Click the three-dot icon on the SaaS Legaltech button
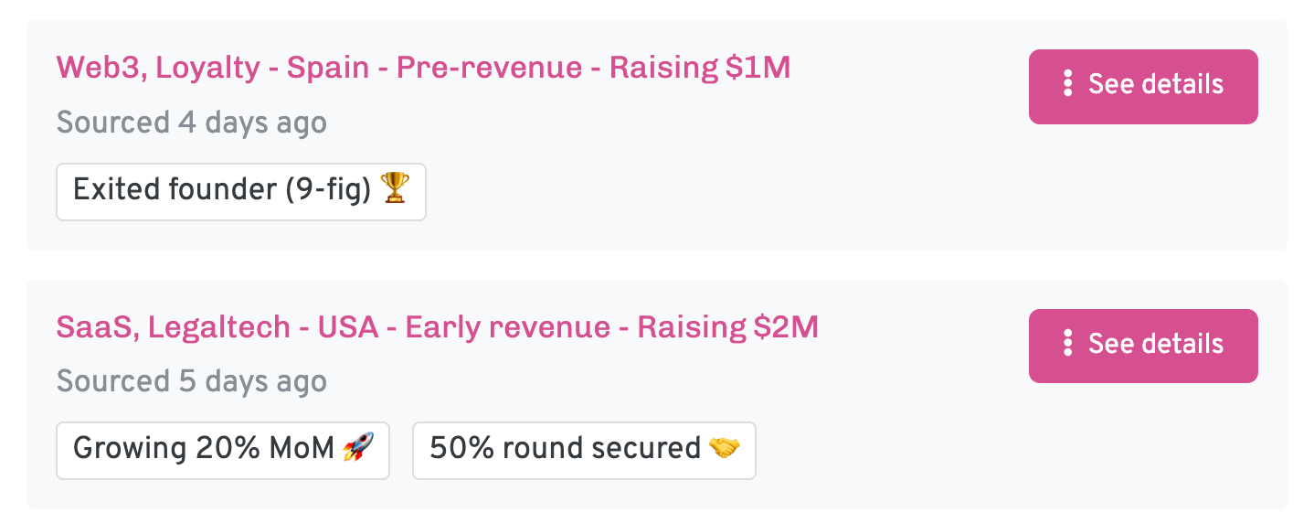Viewport: 1314px width, 523px height. (1067, 344)
